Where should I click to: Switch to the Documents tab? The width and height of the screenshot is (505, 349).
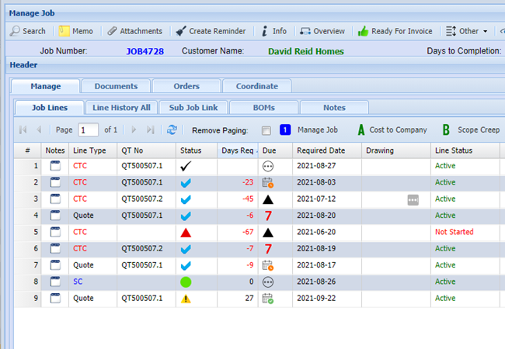pos(116,86)
